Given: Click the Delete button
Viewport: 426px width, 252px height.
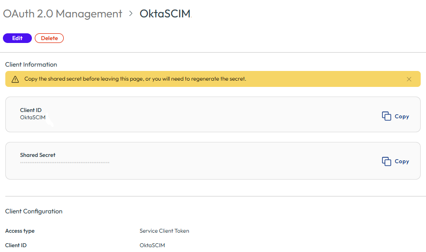Looking at the screenshot, I should [x=49, y=38].
